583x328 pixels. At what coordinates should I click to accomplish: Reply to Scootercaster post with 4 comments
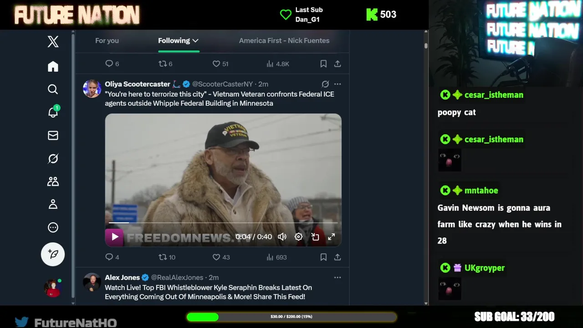point(112,257)
